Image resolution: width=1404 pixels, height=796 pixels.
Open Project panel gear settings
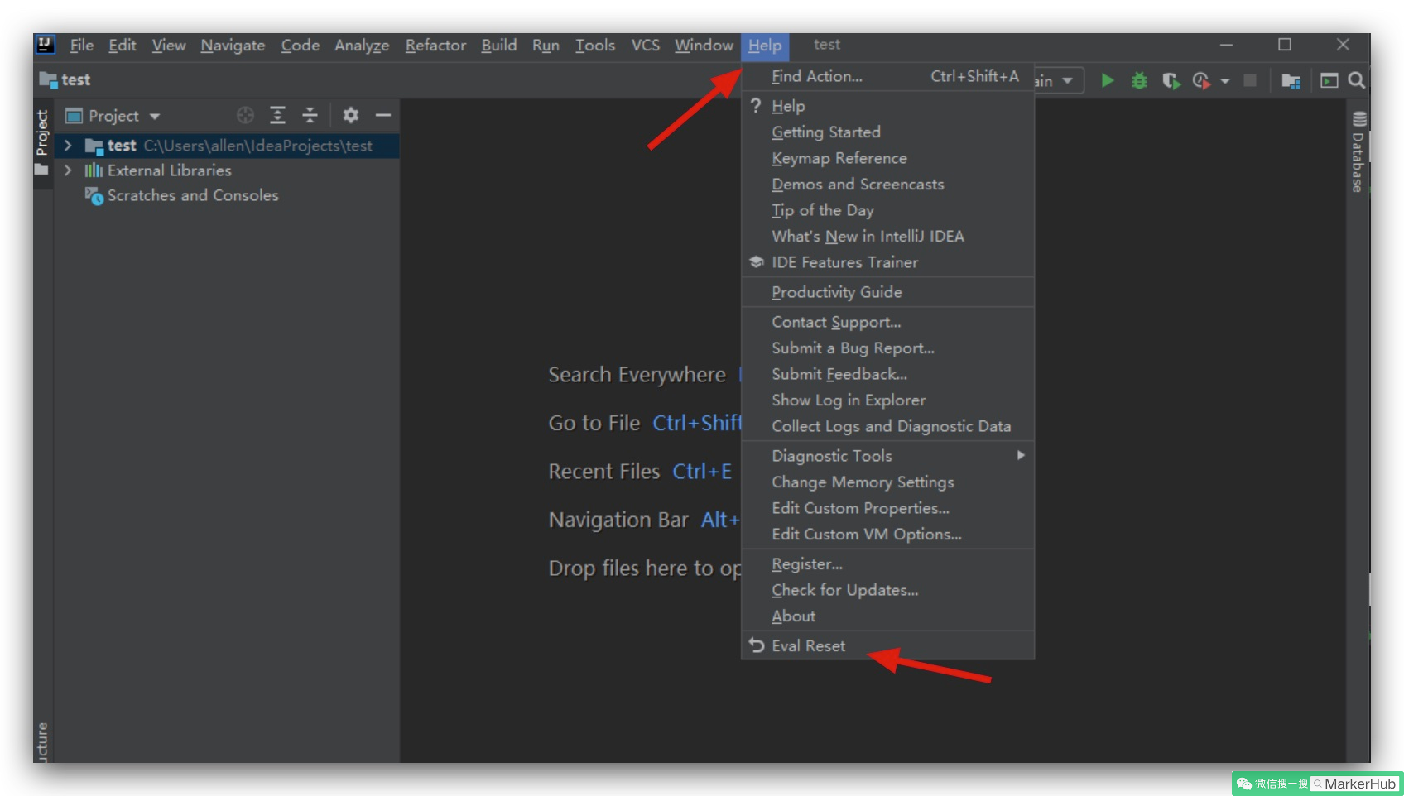point(351,115)
